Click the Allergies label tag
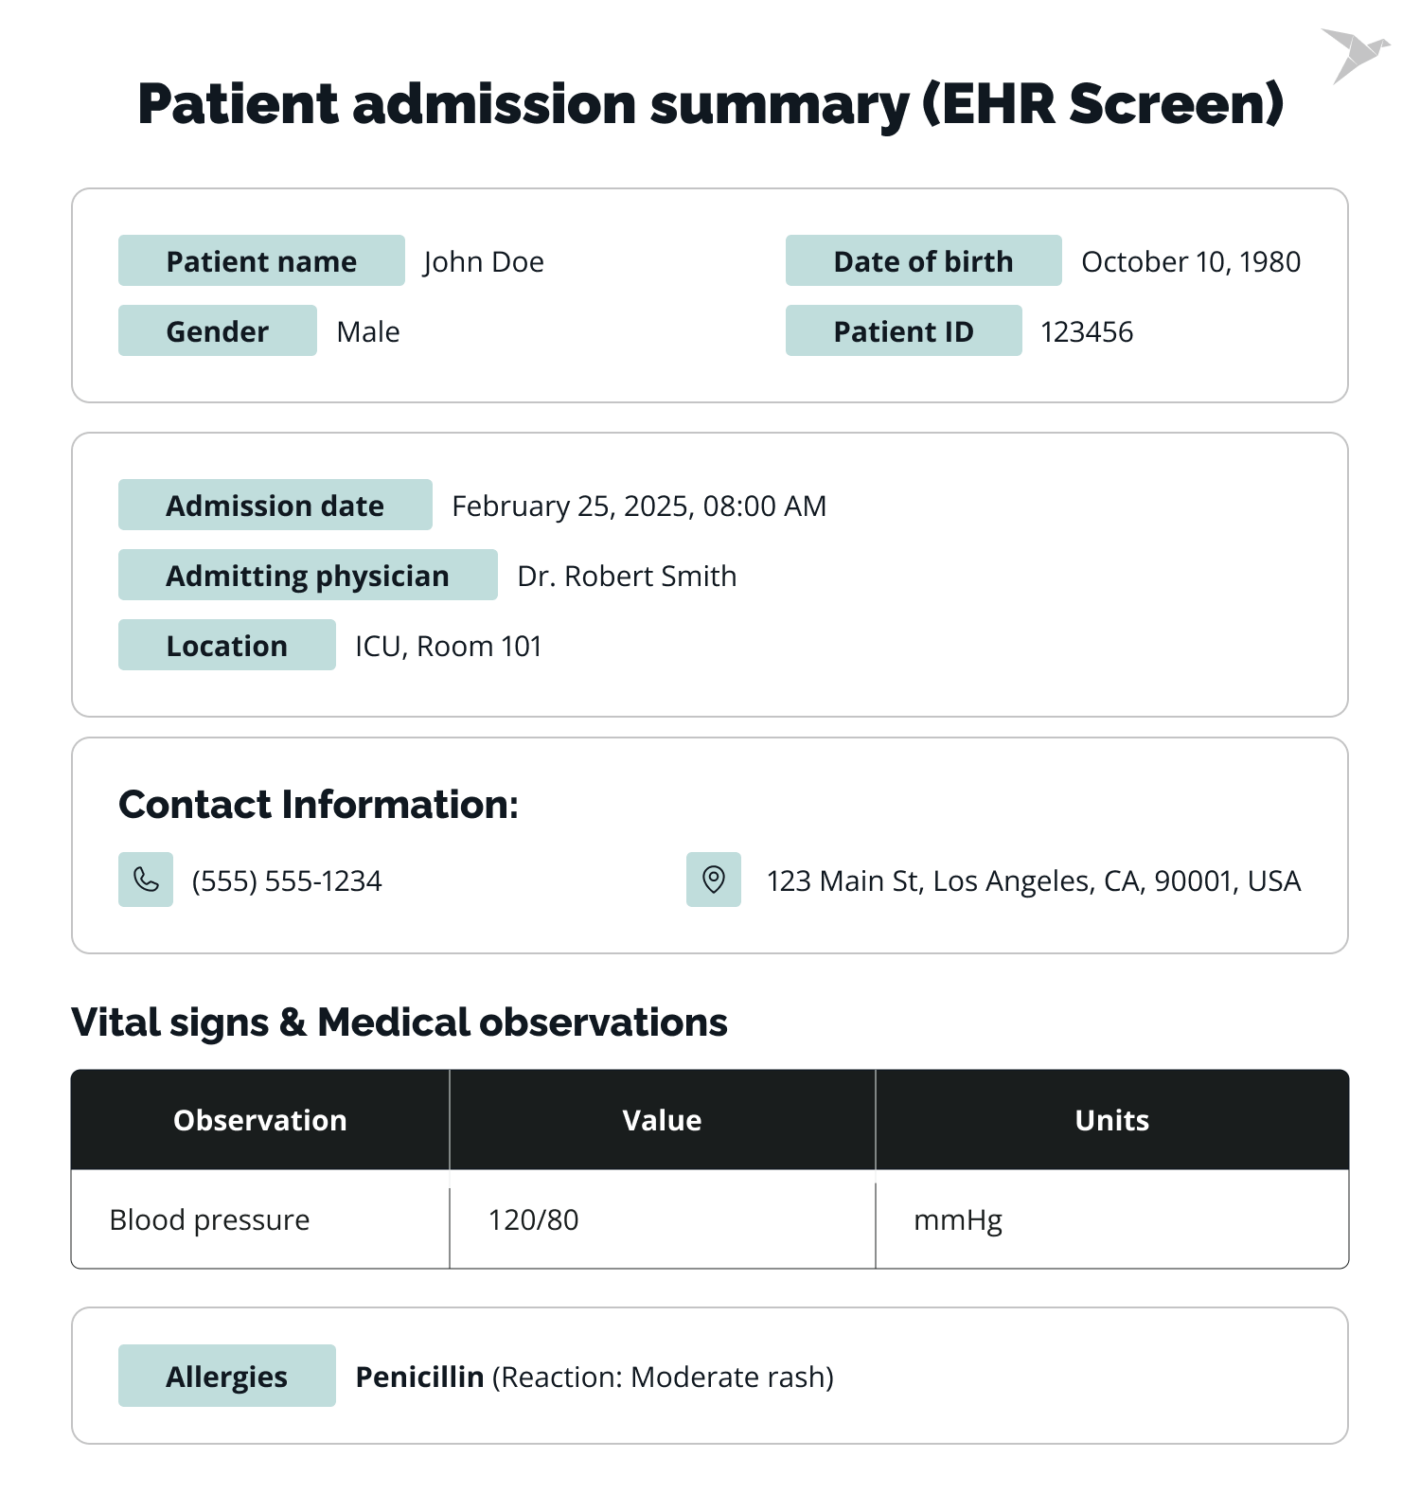Viewport: 1420px width, 1511px height. point(226,1377)
